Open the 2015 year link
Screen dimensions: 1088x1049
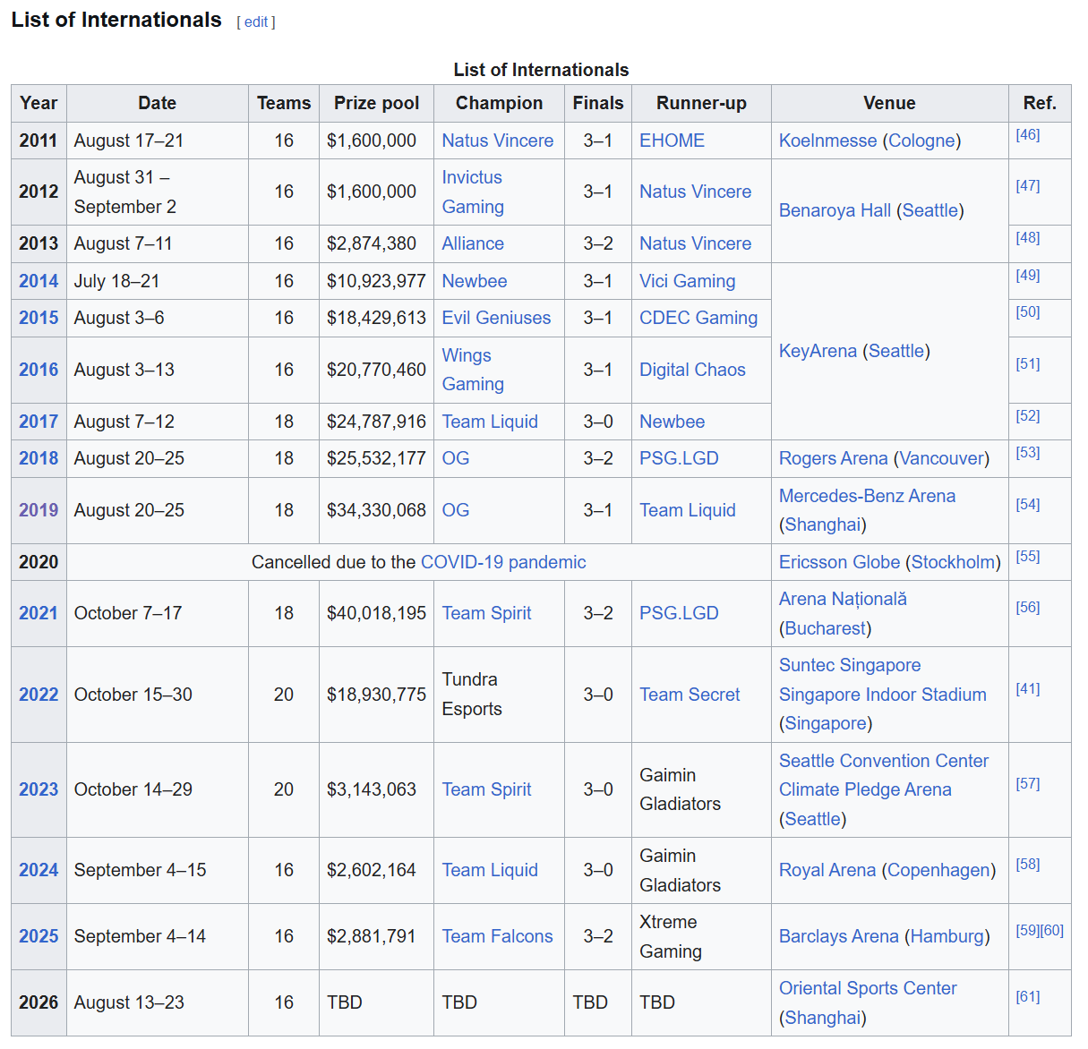(x=39, y=318)
